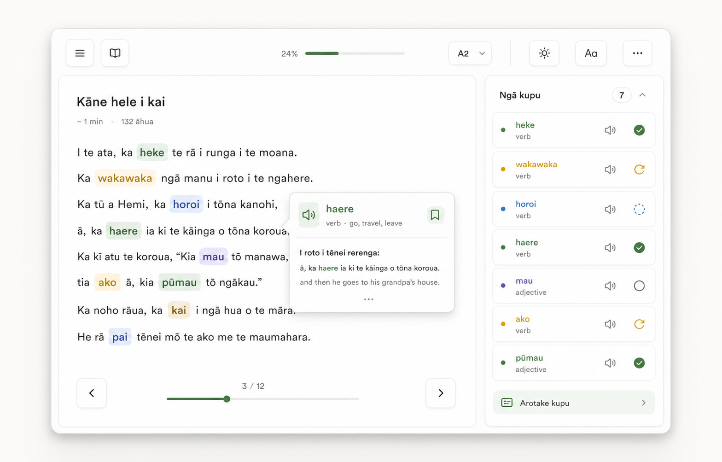The height and width of the screenshot is (462, 722).
Task: Toggle learned checkmark for haere row
Action: (639, 248)
